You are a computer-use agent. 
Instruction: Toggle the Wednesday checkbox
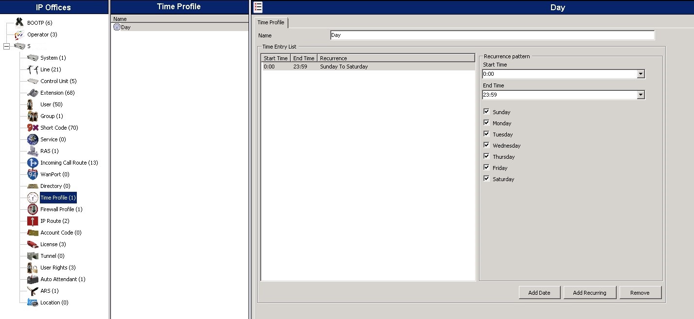[486, 145]
